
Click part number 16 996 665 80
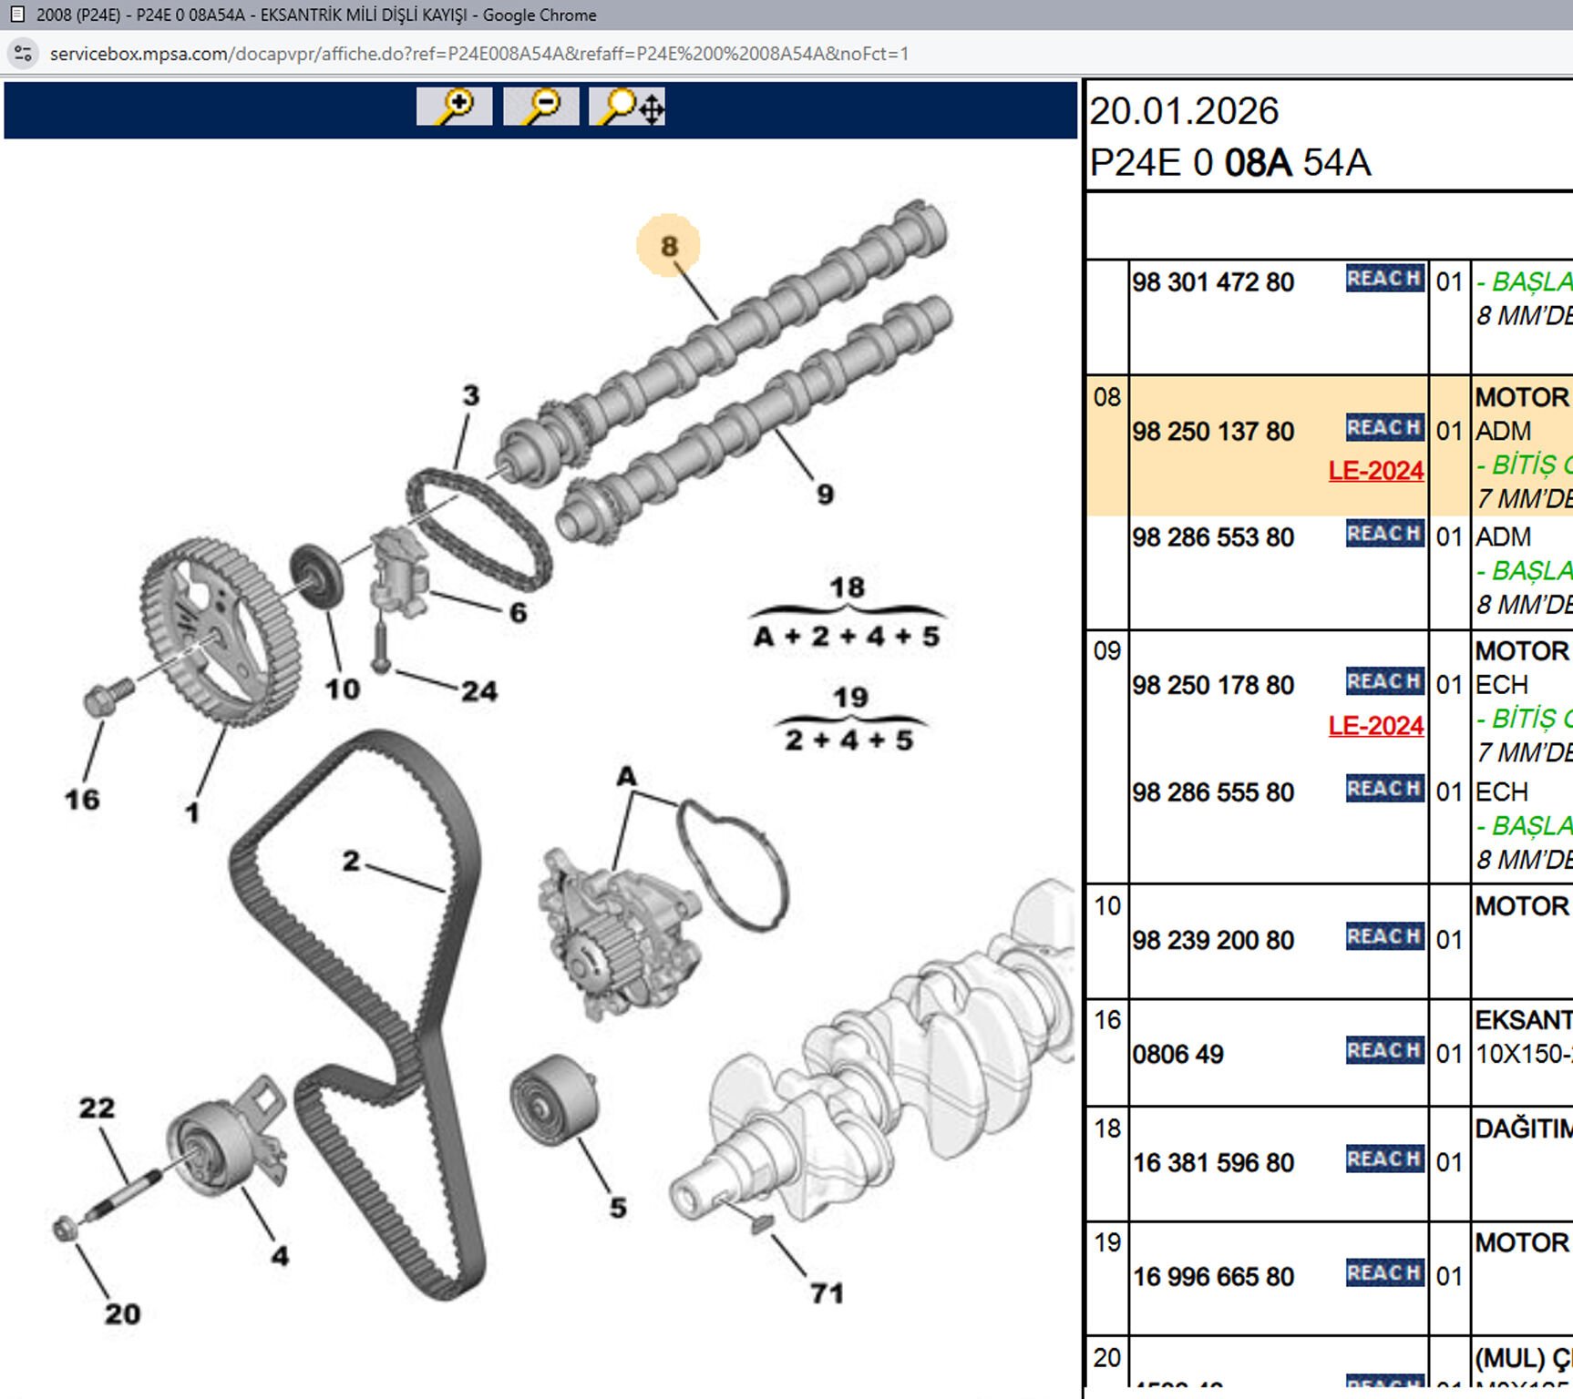point(1213,1277)
